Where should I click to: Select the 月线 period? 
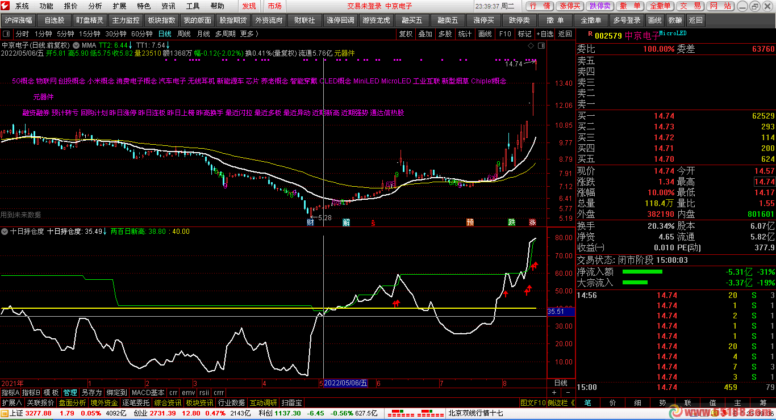pos(203,34)
